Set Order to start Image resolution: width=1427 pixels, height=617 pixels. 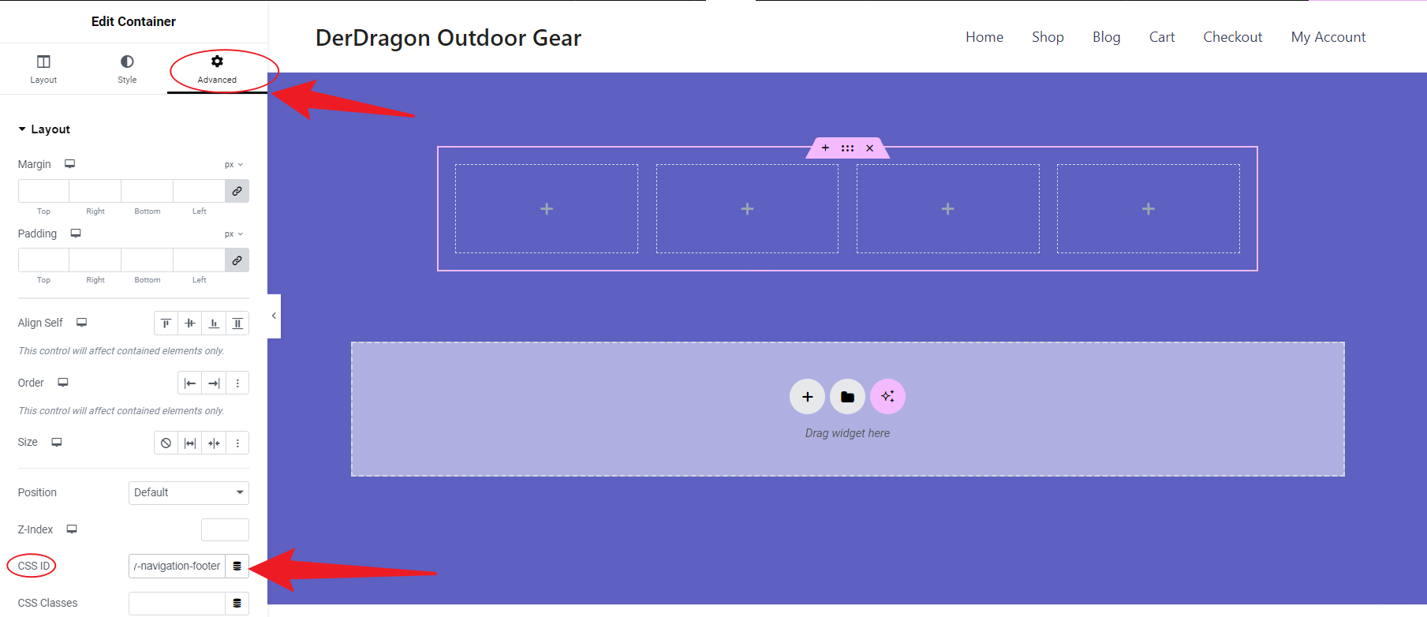click(x=190, y=383)
